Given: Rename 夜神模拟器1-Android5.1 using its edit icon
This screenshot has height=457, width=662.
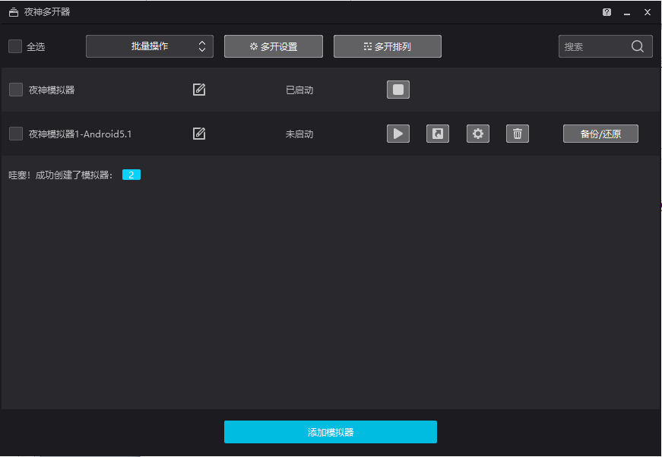Looking at the screenshot, I should click(x=199, y=134).
